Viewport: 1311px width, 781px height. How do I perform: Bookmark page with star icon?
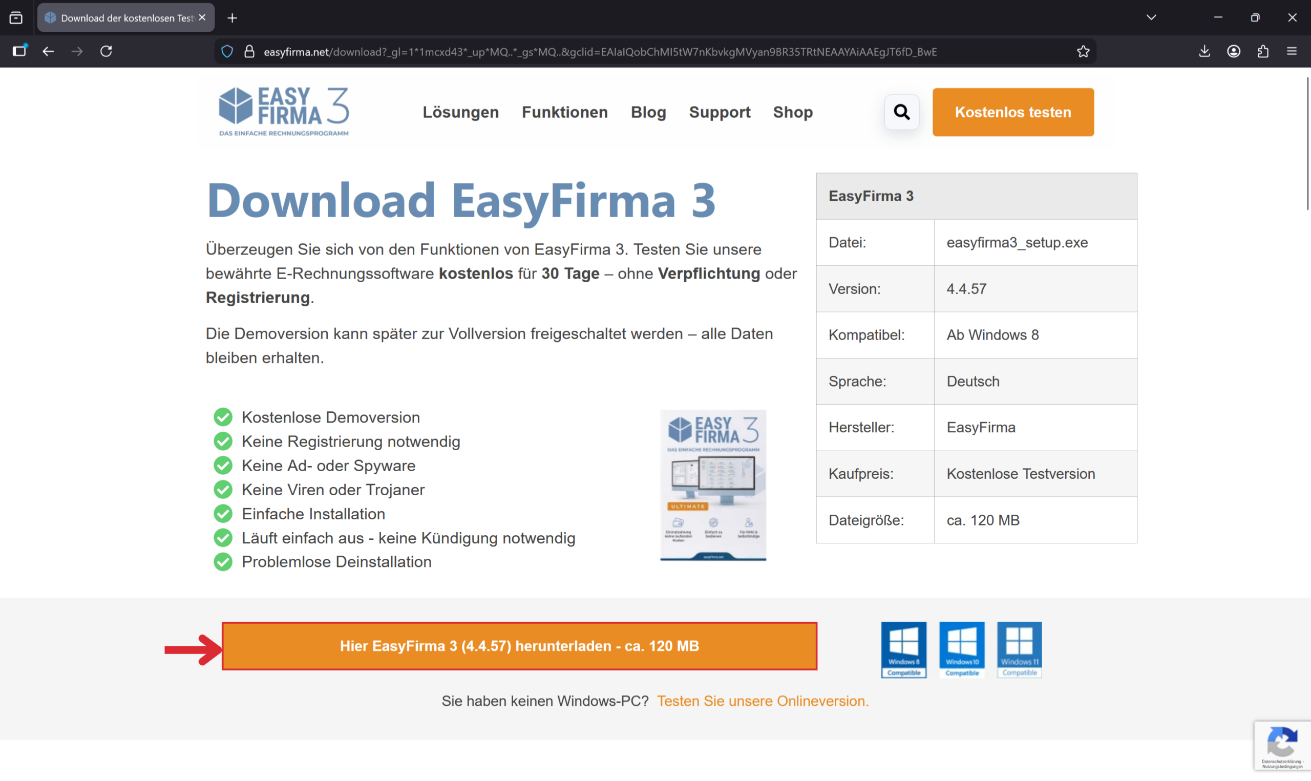click(x=1083, y=52)
